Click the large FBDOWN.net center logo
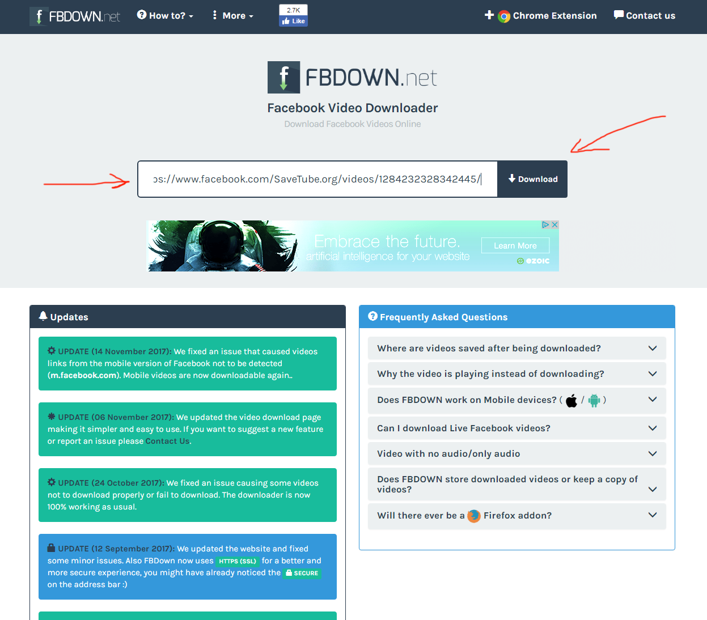Image resolution: width=707 pixels, height=620 pixels. (352, 78)
